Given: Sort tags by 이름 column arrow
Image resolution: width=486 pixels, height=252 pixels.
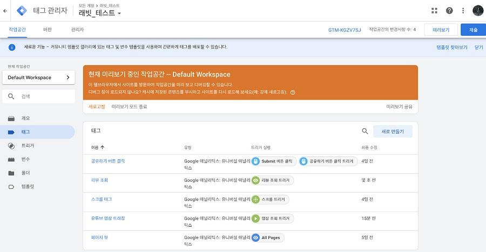Looking at the screenshot, I should [102, 147].
